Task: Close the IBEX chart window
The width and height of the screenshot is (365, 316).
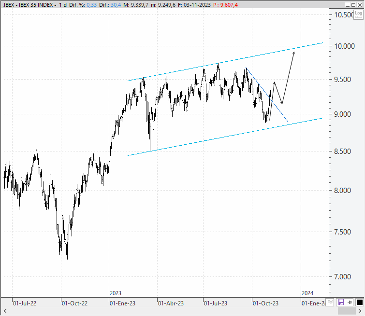Action: click(x=359, y=5)
